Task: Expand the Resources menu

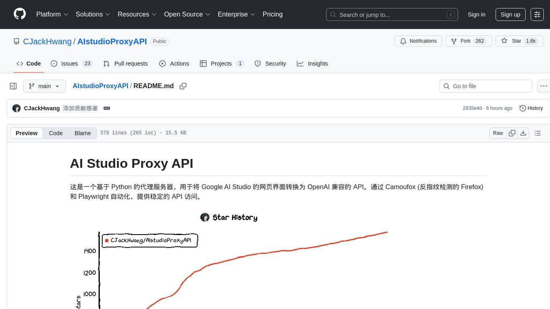Action: click(137, 14)
